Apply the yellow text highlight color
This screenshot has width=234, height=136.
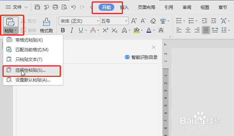click(137, 30)
